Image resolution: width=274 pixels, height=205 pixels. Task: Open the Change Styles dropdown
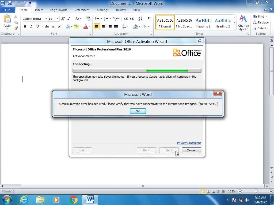click(243, 23)
